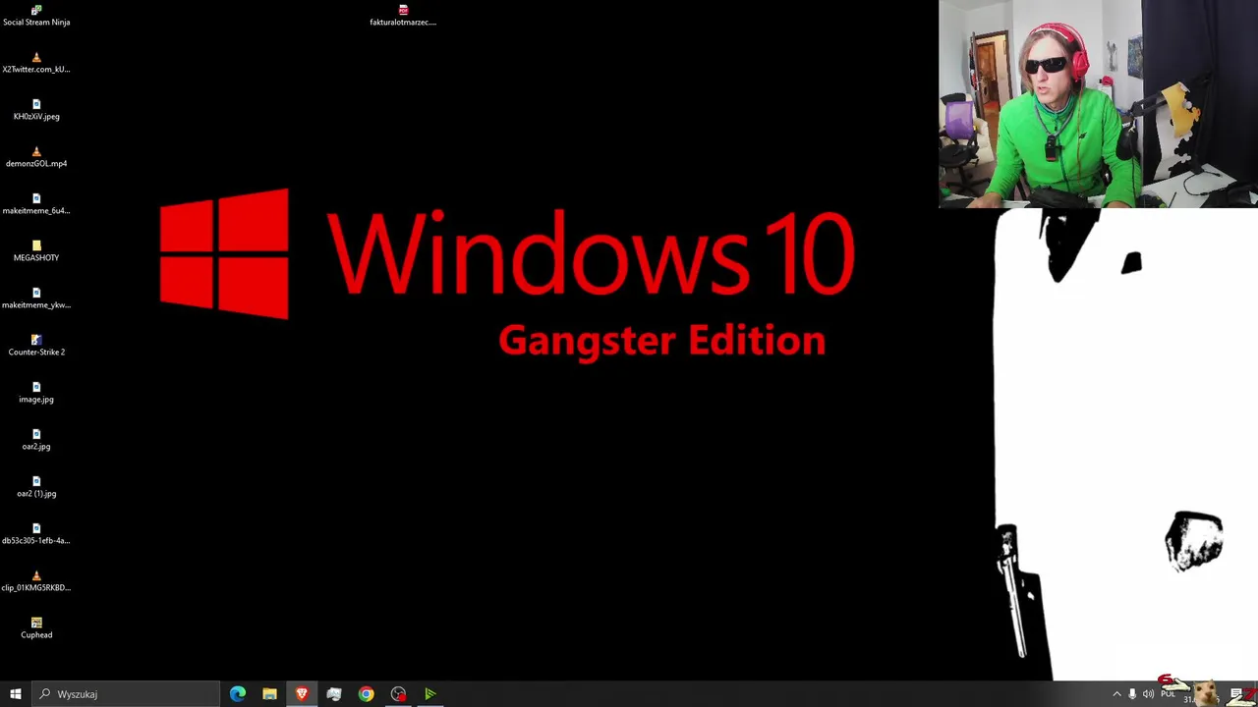Launch the Cuphead desktop shortcut
This screenshot has width=1258, height=707.
[36, 628]
